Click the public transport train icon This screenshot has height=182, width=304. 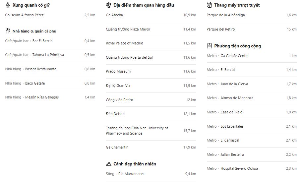[x=209, y=46]
